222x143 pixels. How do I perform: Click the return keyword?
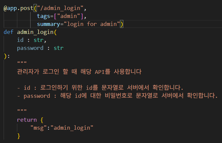27,120
